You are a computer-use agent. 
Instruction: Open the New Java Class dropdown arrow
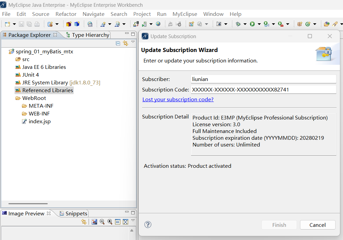[315, 24]
